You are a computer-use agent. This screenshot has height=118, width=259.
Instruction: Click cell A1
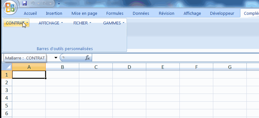[x=29, y=75]
